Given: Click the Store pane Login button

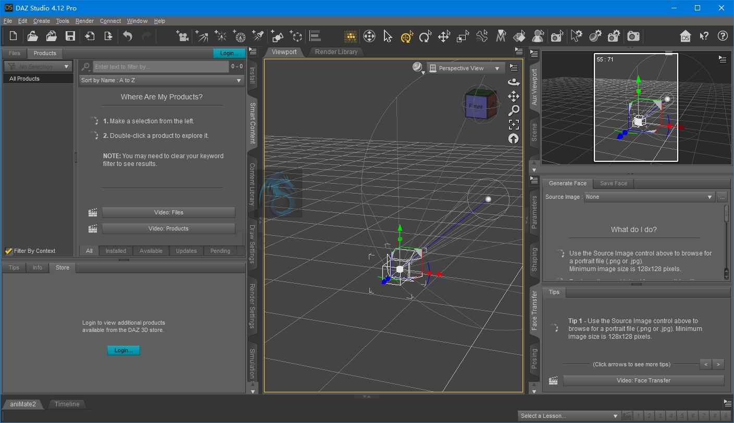Looking at the screenshot, I should tap(123, 350).
